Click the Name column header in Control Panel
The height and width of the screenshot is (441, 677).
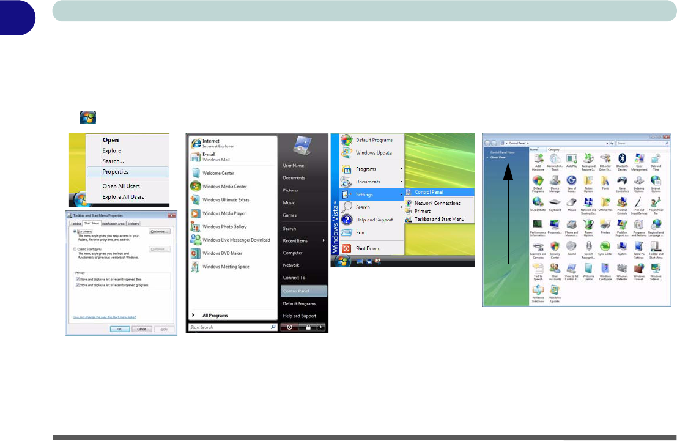point(538,150)
